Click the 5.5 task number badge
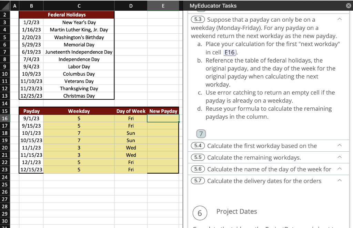Viewport: 353px width, 228px height. click(x=198, y=157)
